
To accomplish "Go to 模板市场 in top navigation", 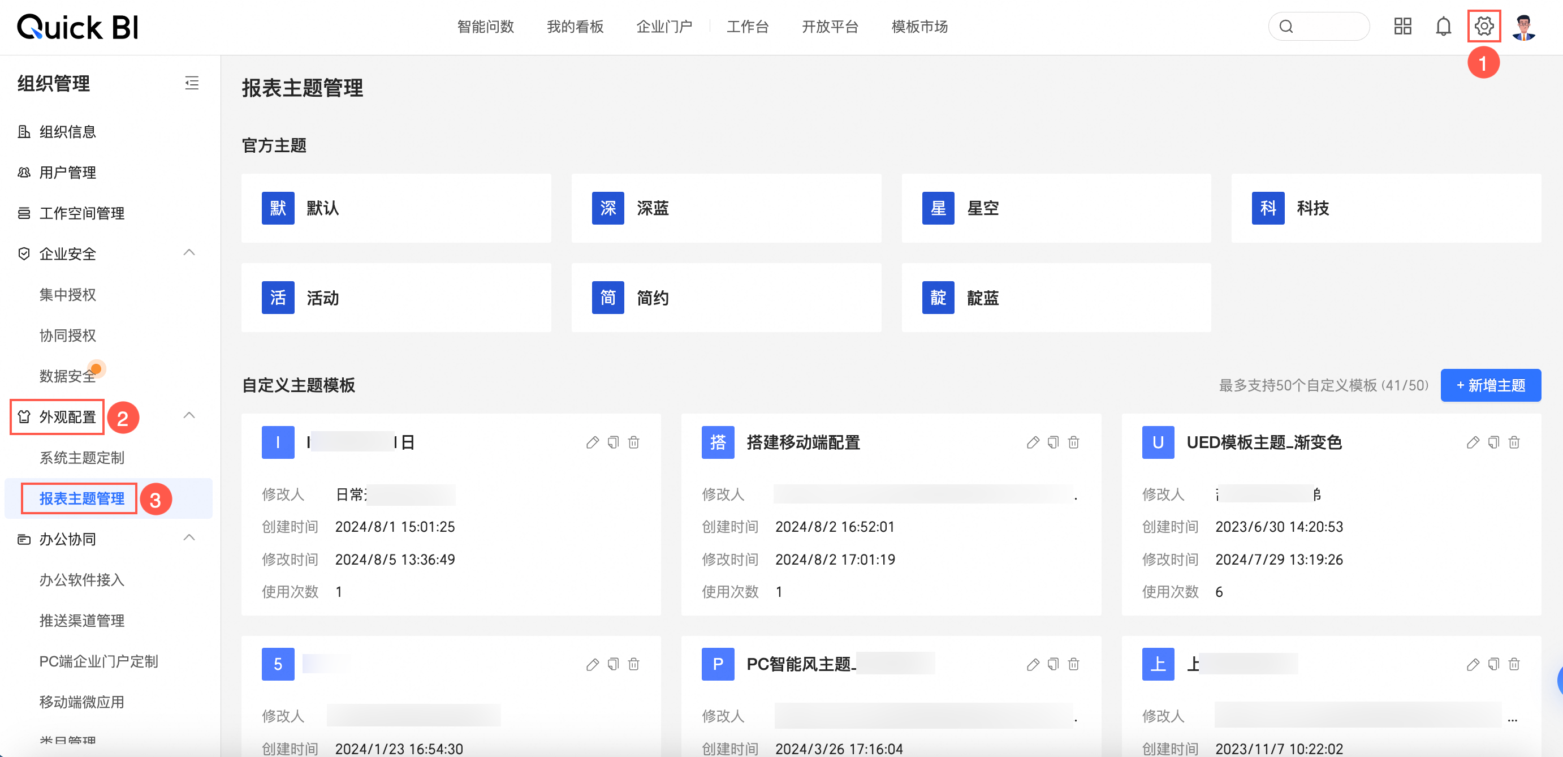I will (x=919, y=27).
